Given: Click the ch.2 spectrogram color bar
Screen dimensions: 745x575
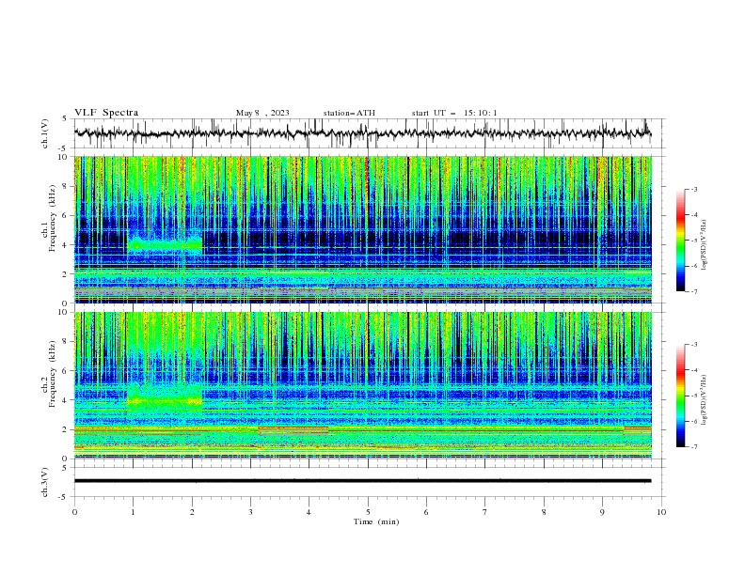Looking at the screenshot, I should click(x=680, y=396).
